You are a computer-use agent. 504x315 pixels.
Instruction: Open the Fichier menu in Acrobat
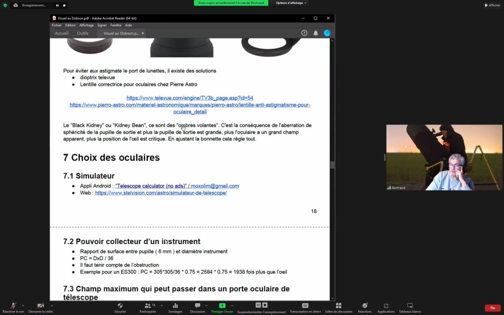tap(57, 25)
